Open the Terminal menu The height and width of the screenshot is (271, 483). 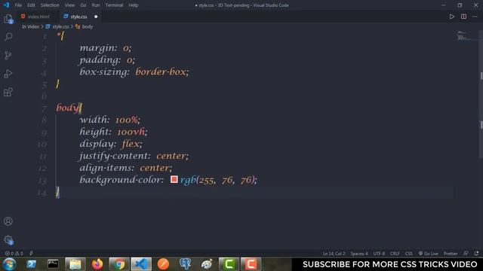pyautogui.click(x=114, y=5)
